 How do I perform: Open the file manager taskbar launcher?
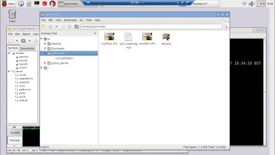click(x=29, y=3)
